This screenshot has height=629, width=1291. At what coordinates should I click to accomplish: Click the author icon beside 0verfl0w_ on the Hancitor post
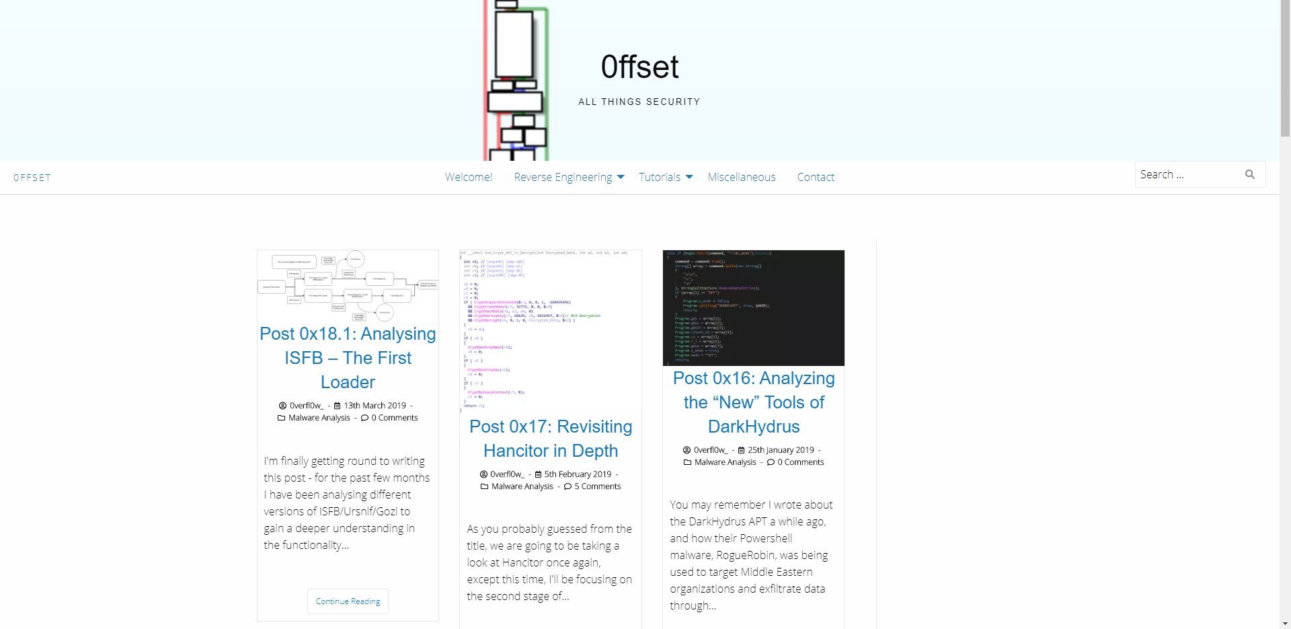click(483, 474)
